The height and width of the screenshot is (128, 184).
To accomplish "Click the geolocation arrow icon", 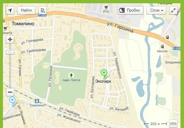I will (10, 10).
